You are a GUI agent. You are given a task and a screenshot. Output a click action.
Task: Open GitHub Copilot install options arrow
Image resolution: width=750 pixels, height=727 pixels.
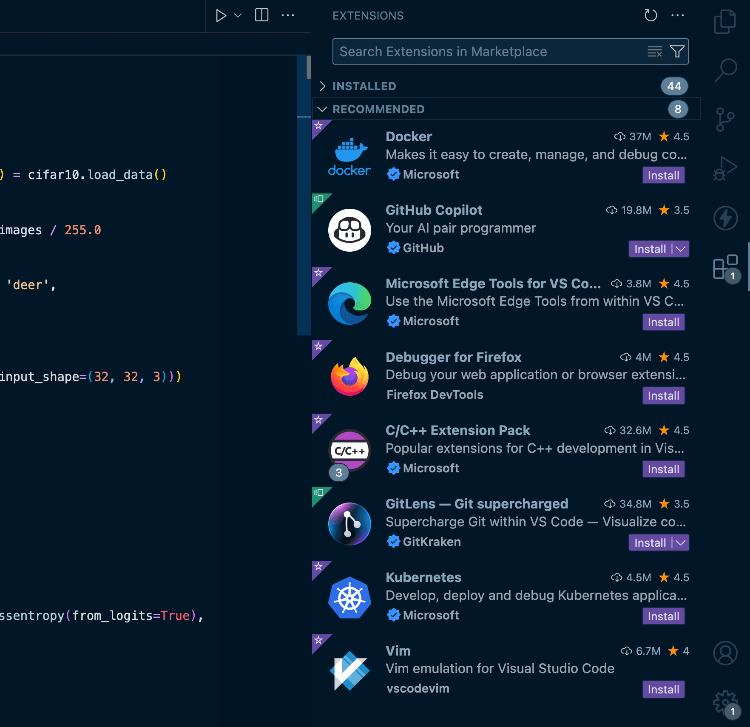(681, 249)
